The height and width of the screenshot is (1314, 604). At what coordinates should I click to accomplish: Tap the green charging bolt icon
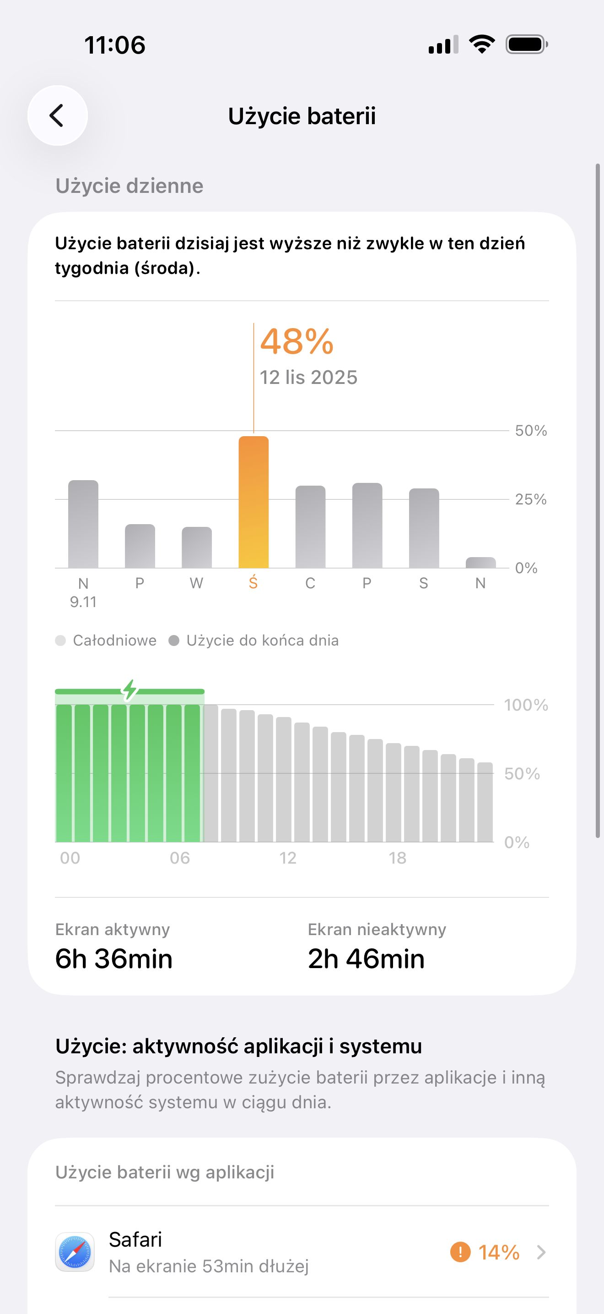(x=130, y=689)
